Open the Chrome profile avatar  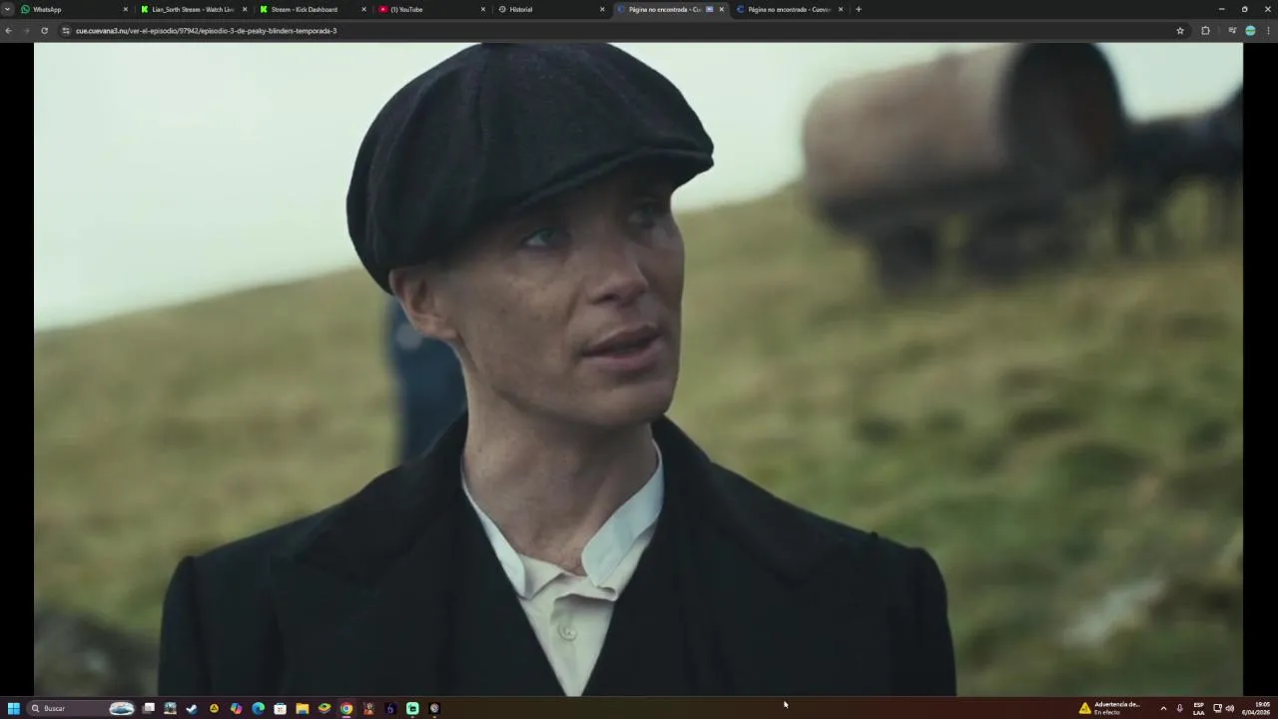point(1250,31)
